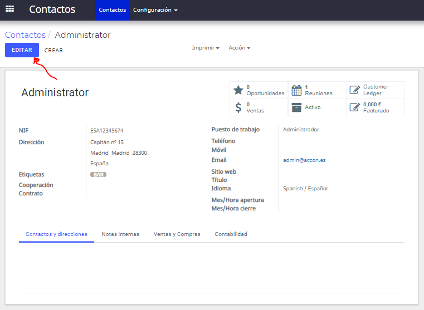
Task: Click the Etiquetas field label
Action: (x=31, y=174)
